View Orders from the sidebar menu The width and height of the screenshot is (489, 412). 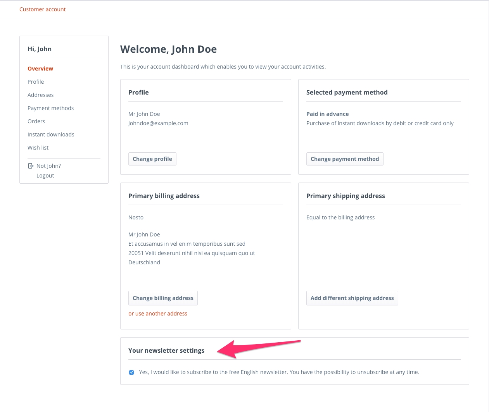tap(36, 121)
